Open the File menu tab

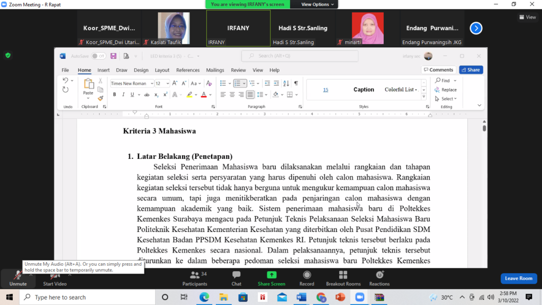coord(65,70)
